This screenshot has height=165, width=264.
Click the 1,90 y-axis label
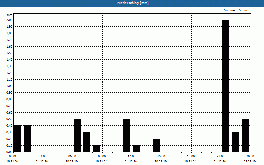click(x=10, y=27)
